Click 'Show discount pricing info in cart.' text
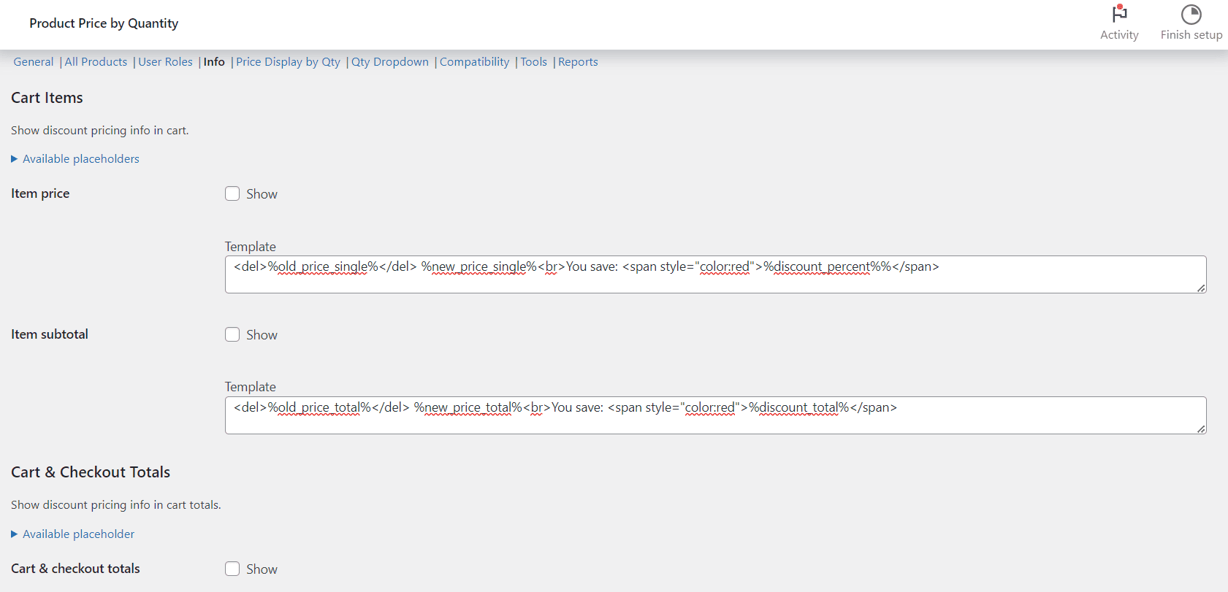 point(100,131)
